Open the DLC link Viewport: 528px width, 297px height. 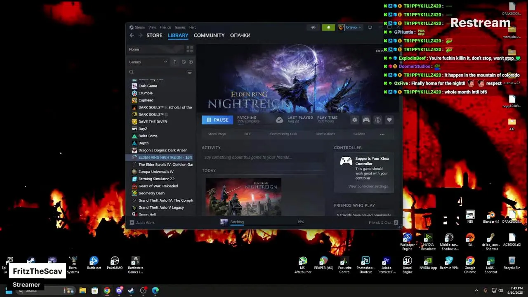coord(247,134)
